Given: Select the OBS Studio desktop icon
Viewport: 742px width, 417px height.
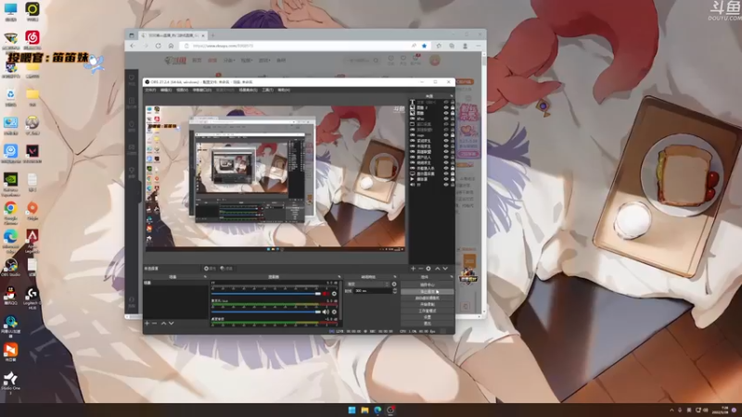Looking at the screenshot, I should 10,267.
